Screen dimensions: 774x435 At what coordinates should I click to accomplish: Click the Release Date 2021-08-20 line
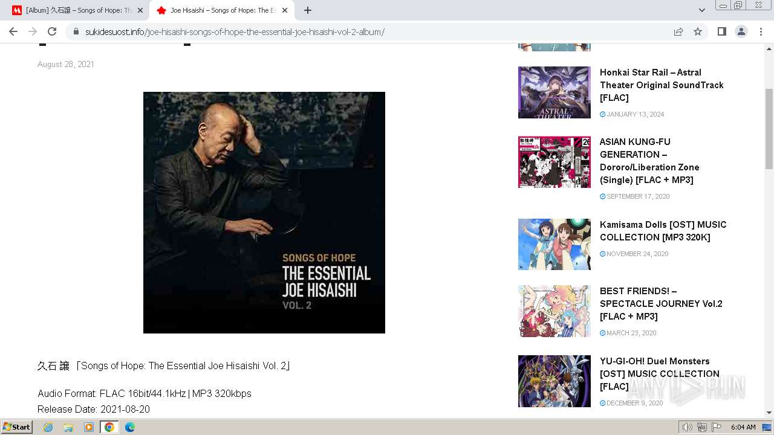pyautogui.click(x=94, y=410)
